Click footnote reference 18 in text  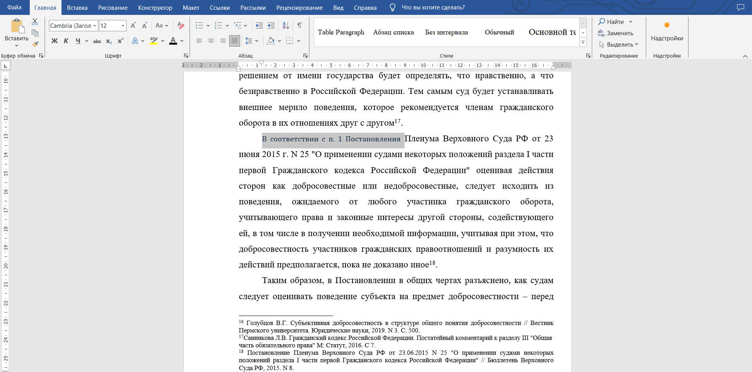[x=432, y=263]
